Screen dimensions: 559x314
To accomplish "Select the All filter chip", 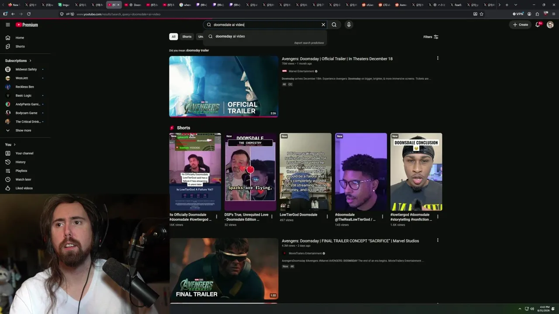I will click(x=173, y=37).
